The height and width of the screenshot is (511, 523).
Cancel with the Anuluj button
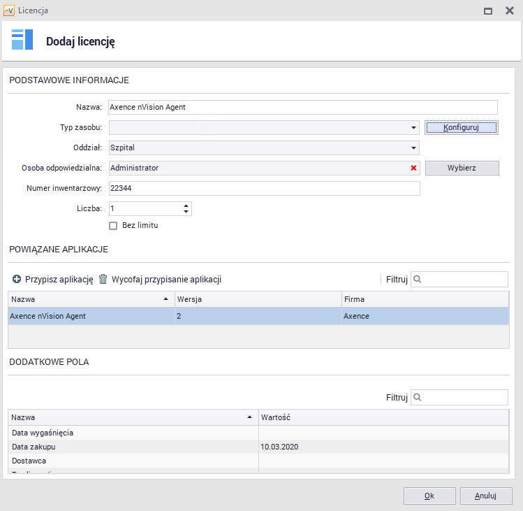coord(486,496)
